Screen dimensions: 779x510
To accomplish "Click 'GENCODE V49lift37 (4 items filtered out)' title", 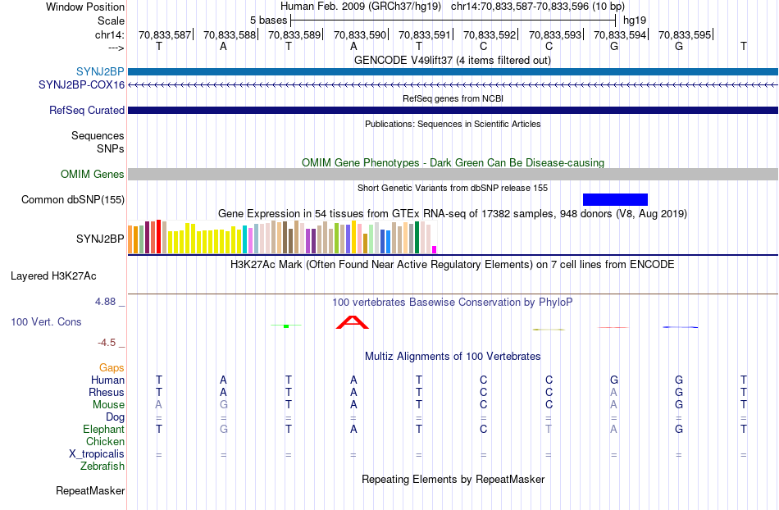I will [x=453, y=60].
